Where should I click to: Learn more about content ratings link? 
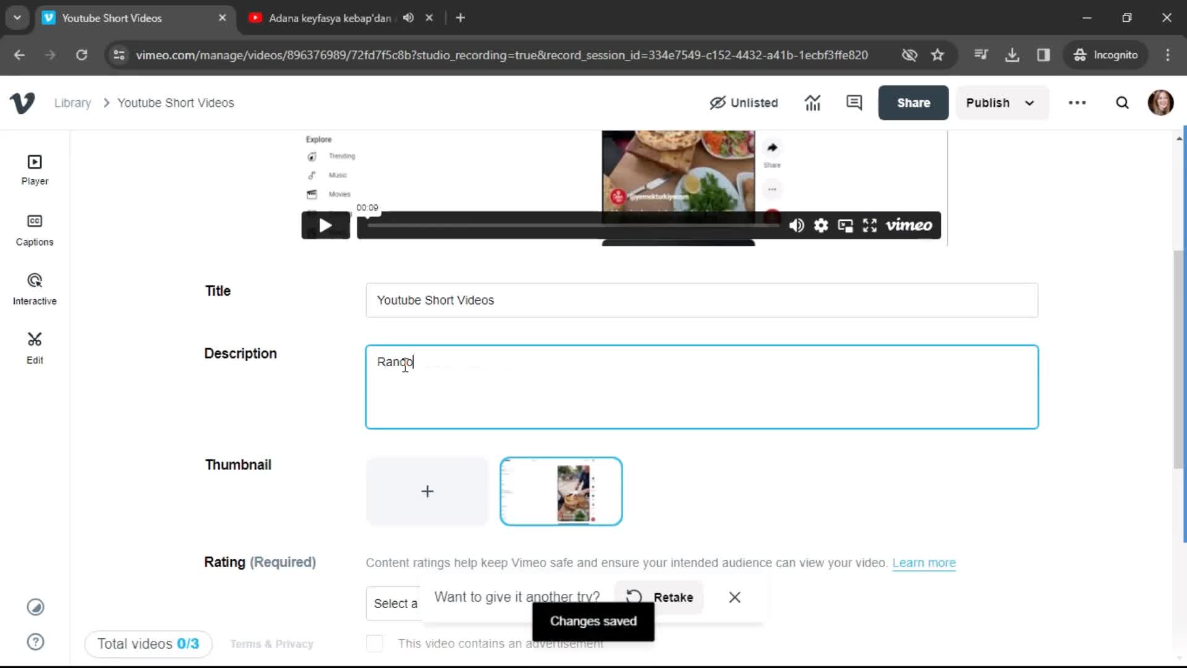(924, 562)
